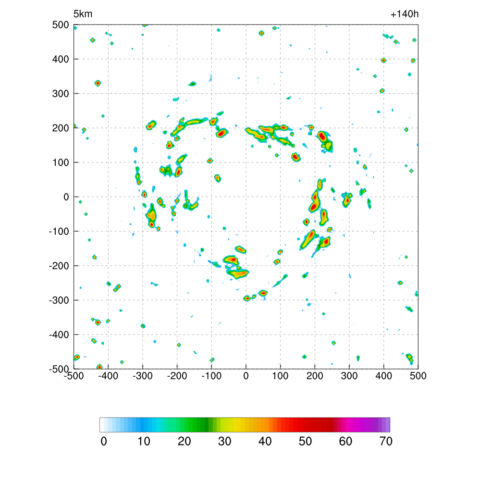The width and height of the screenshot is (492, 492).
Task: Click the colorbar value label 50
Action: (305, 442)
